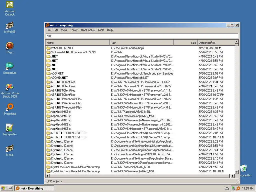Select ASP.NETClientFiles in Framework\v1.1.4322

(63, 82)
